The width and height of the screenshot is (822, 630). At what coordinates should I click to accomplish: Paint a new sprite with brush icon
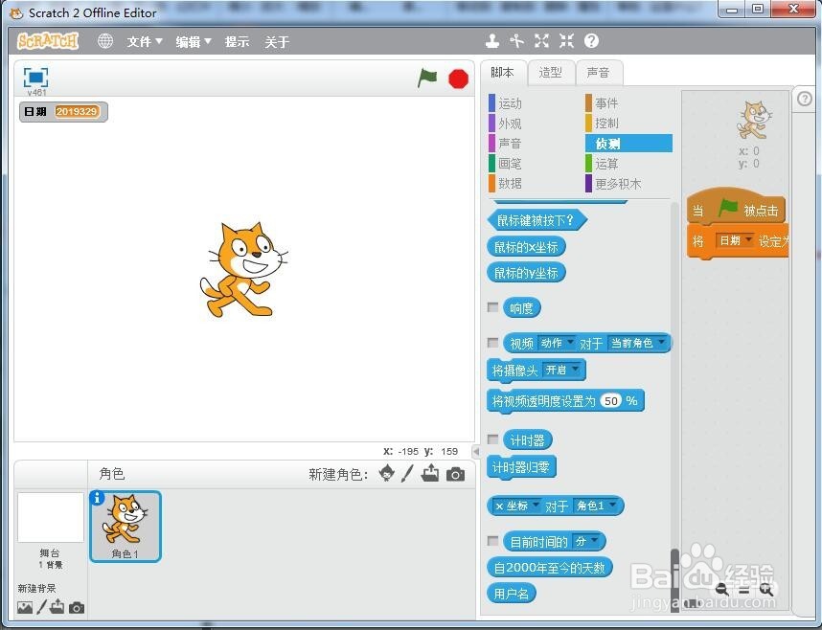[407, 473]
